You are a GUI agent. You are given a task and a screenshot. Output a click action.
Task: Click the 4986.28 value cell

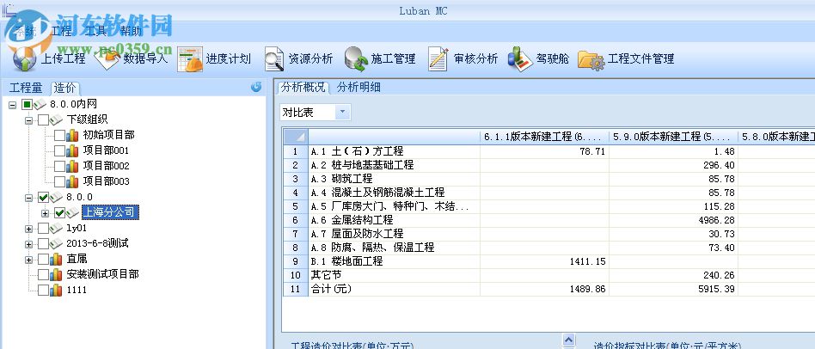point(673,220)
